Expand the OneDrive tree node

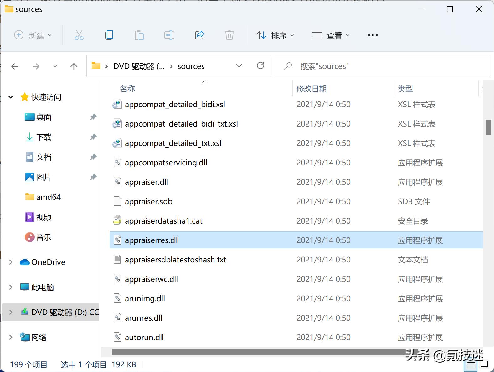tap(11, 262)
